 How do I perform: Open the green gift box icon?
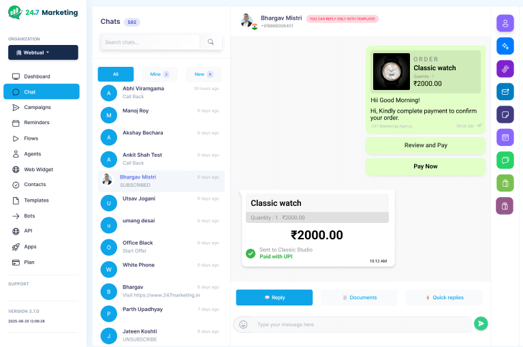505,183
